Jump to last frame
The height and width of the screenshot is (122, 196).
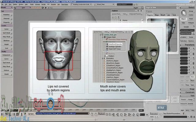click(130, 115)
